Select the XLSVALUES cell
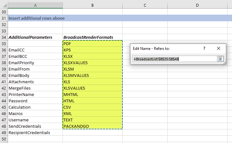Viewport: 232px width, 143px height. click(x=92, y=88)
